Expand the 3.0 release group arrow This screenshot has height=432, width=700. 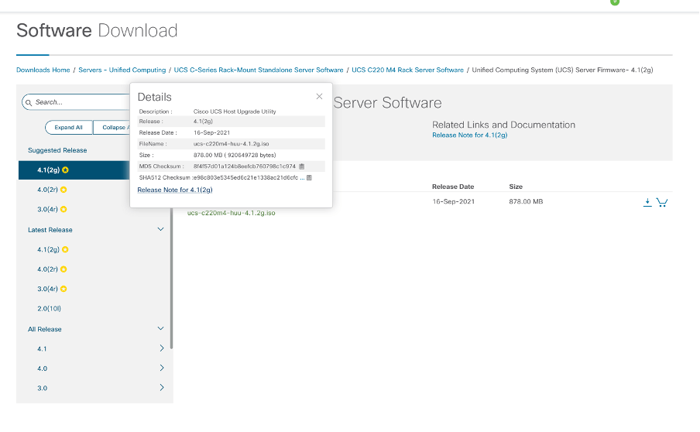coord(161,388)
